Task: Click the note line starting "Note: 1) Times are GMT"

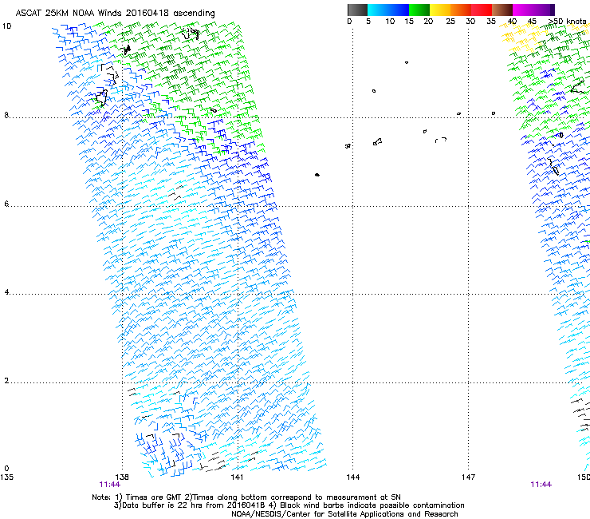Action: (x=246, y=497)
